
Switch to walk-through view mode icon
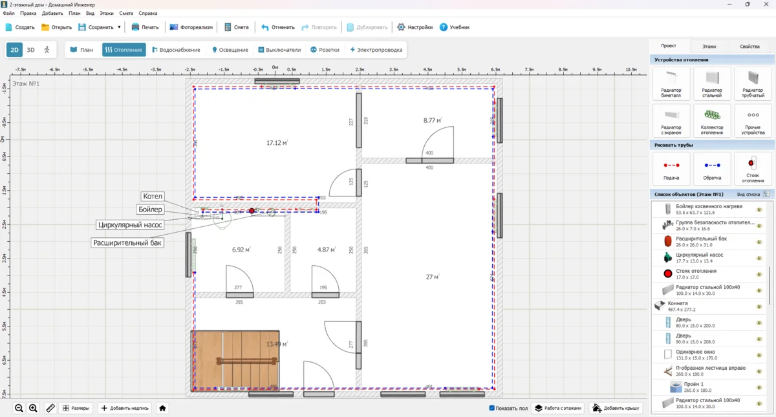point(47,50)
